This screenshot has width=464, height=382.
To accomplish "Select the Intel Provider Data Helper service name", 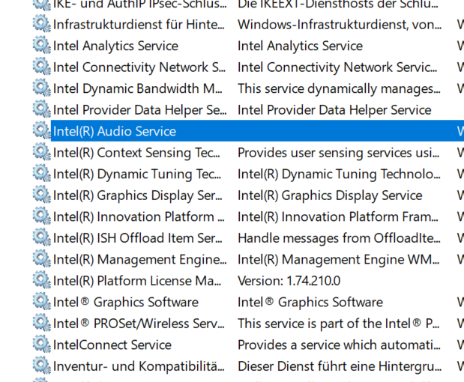I will coord(139,110).
